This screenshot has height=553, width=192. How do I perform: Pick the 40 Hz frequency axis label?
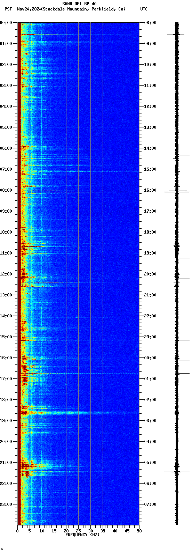(x=115, y=531)
